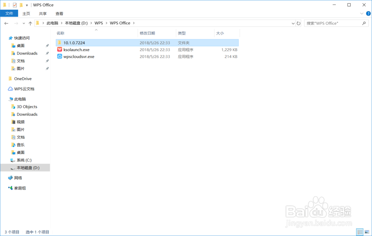Open 文档 under quick access

point(20,61)
